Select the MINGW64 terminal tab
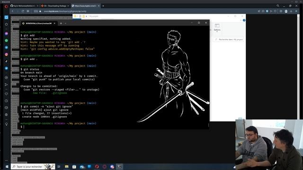This screenshot has width=303, height=170. coord(38,23)
